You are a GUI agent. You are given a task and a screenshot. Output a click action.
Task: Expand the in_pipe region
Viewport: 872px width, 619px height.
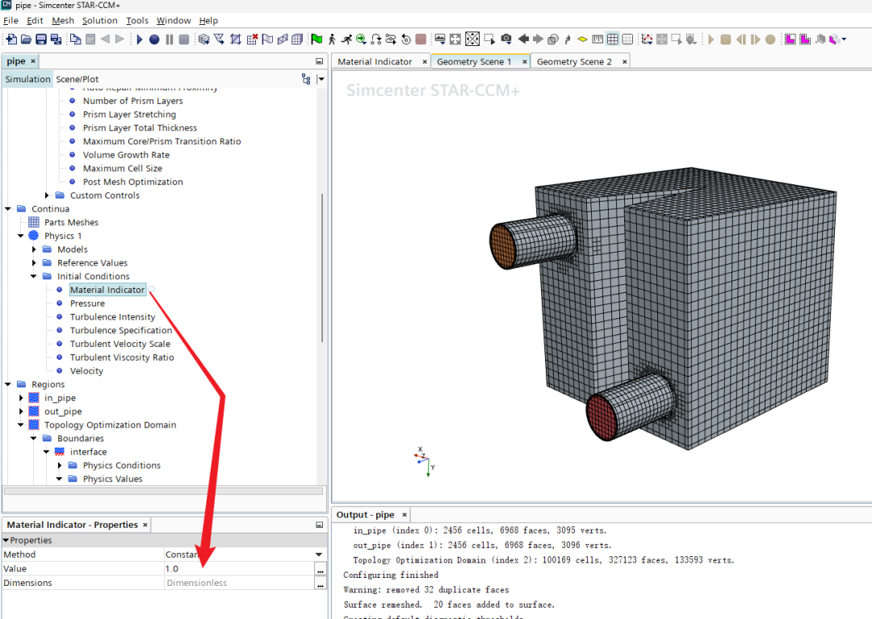point(21,398)
